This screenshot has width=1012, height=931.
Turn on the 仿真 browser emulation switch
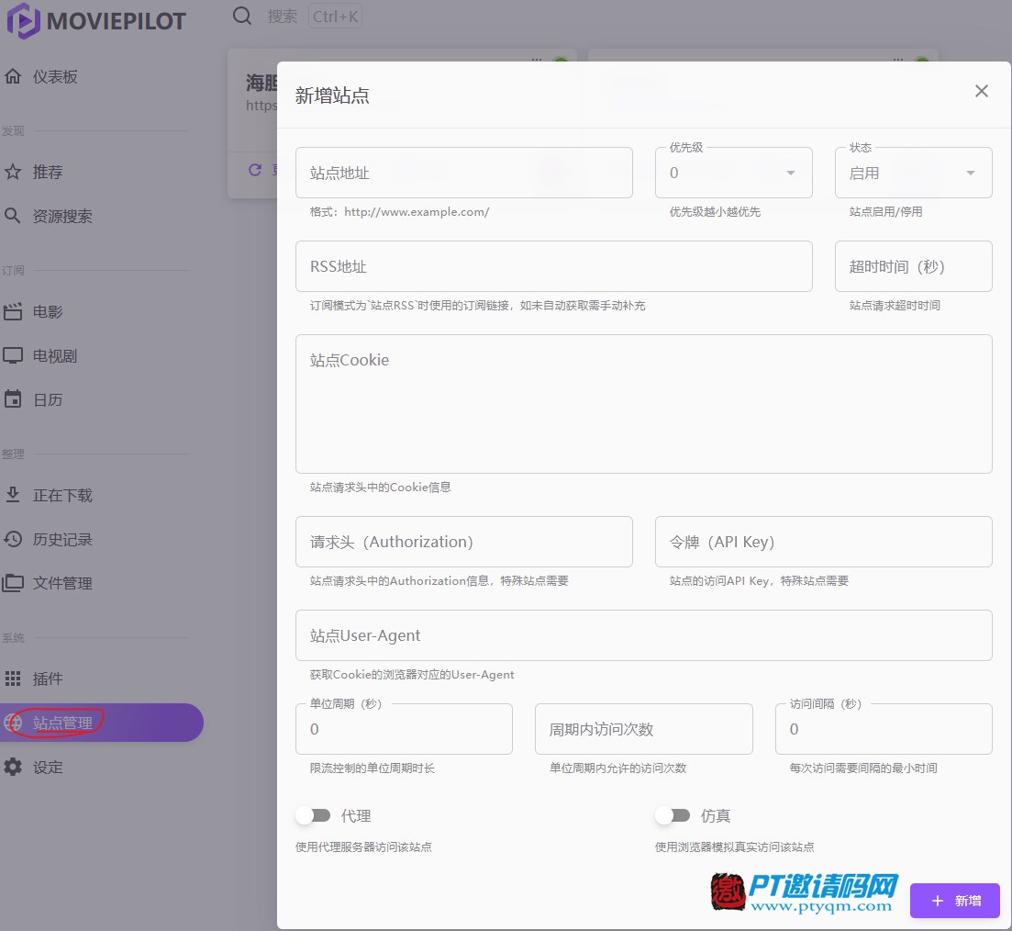click(x=673, y=815)
